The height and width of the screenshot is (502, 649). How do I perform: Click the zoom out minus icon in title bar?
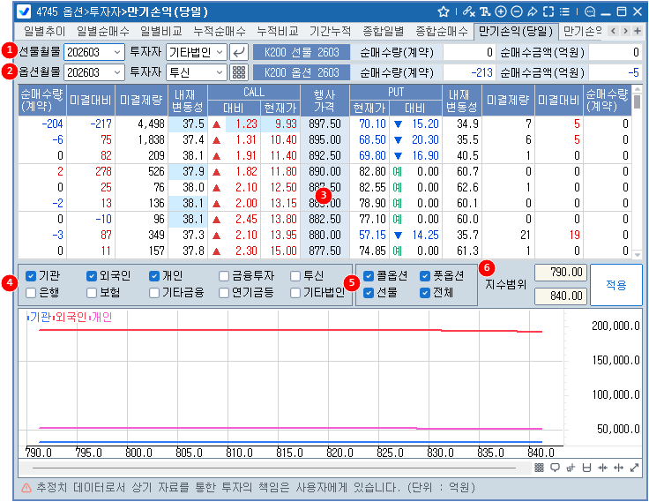[x=516, y=11]
